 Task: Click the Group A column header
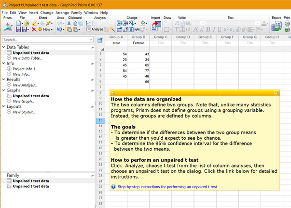pos(116,37)
